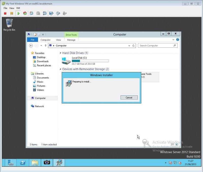Screen dimensions: 203x172
Task: Open the address bar history dropdown
Action: coord(129,46)
